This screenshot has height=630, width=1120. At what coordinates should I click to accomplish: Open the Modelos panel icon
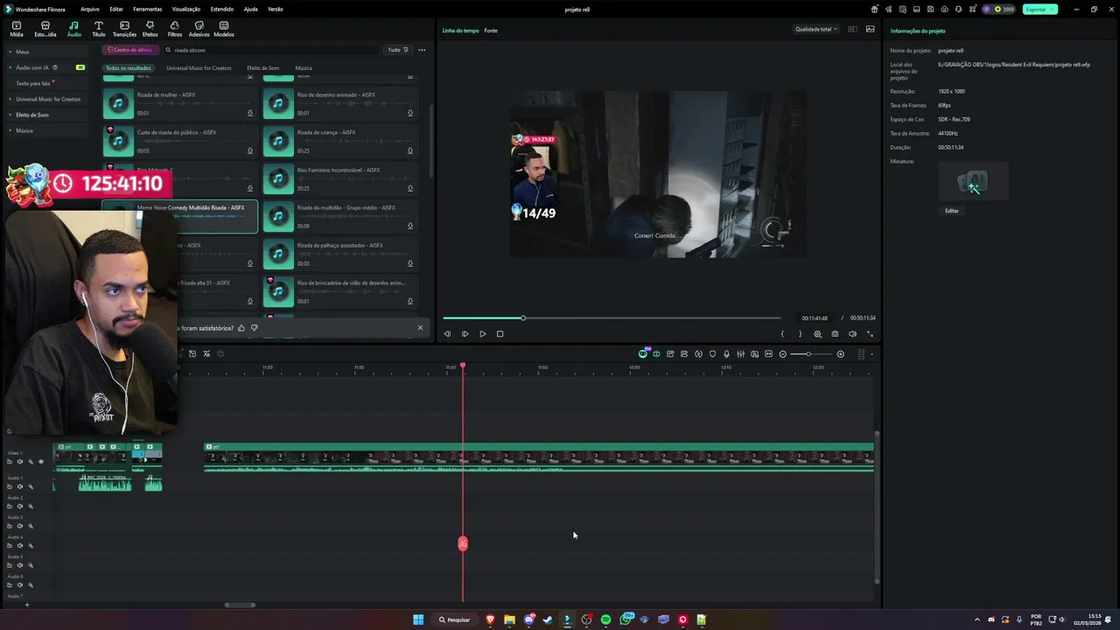(x=224, y=29)
